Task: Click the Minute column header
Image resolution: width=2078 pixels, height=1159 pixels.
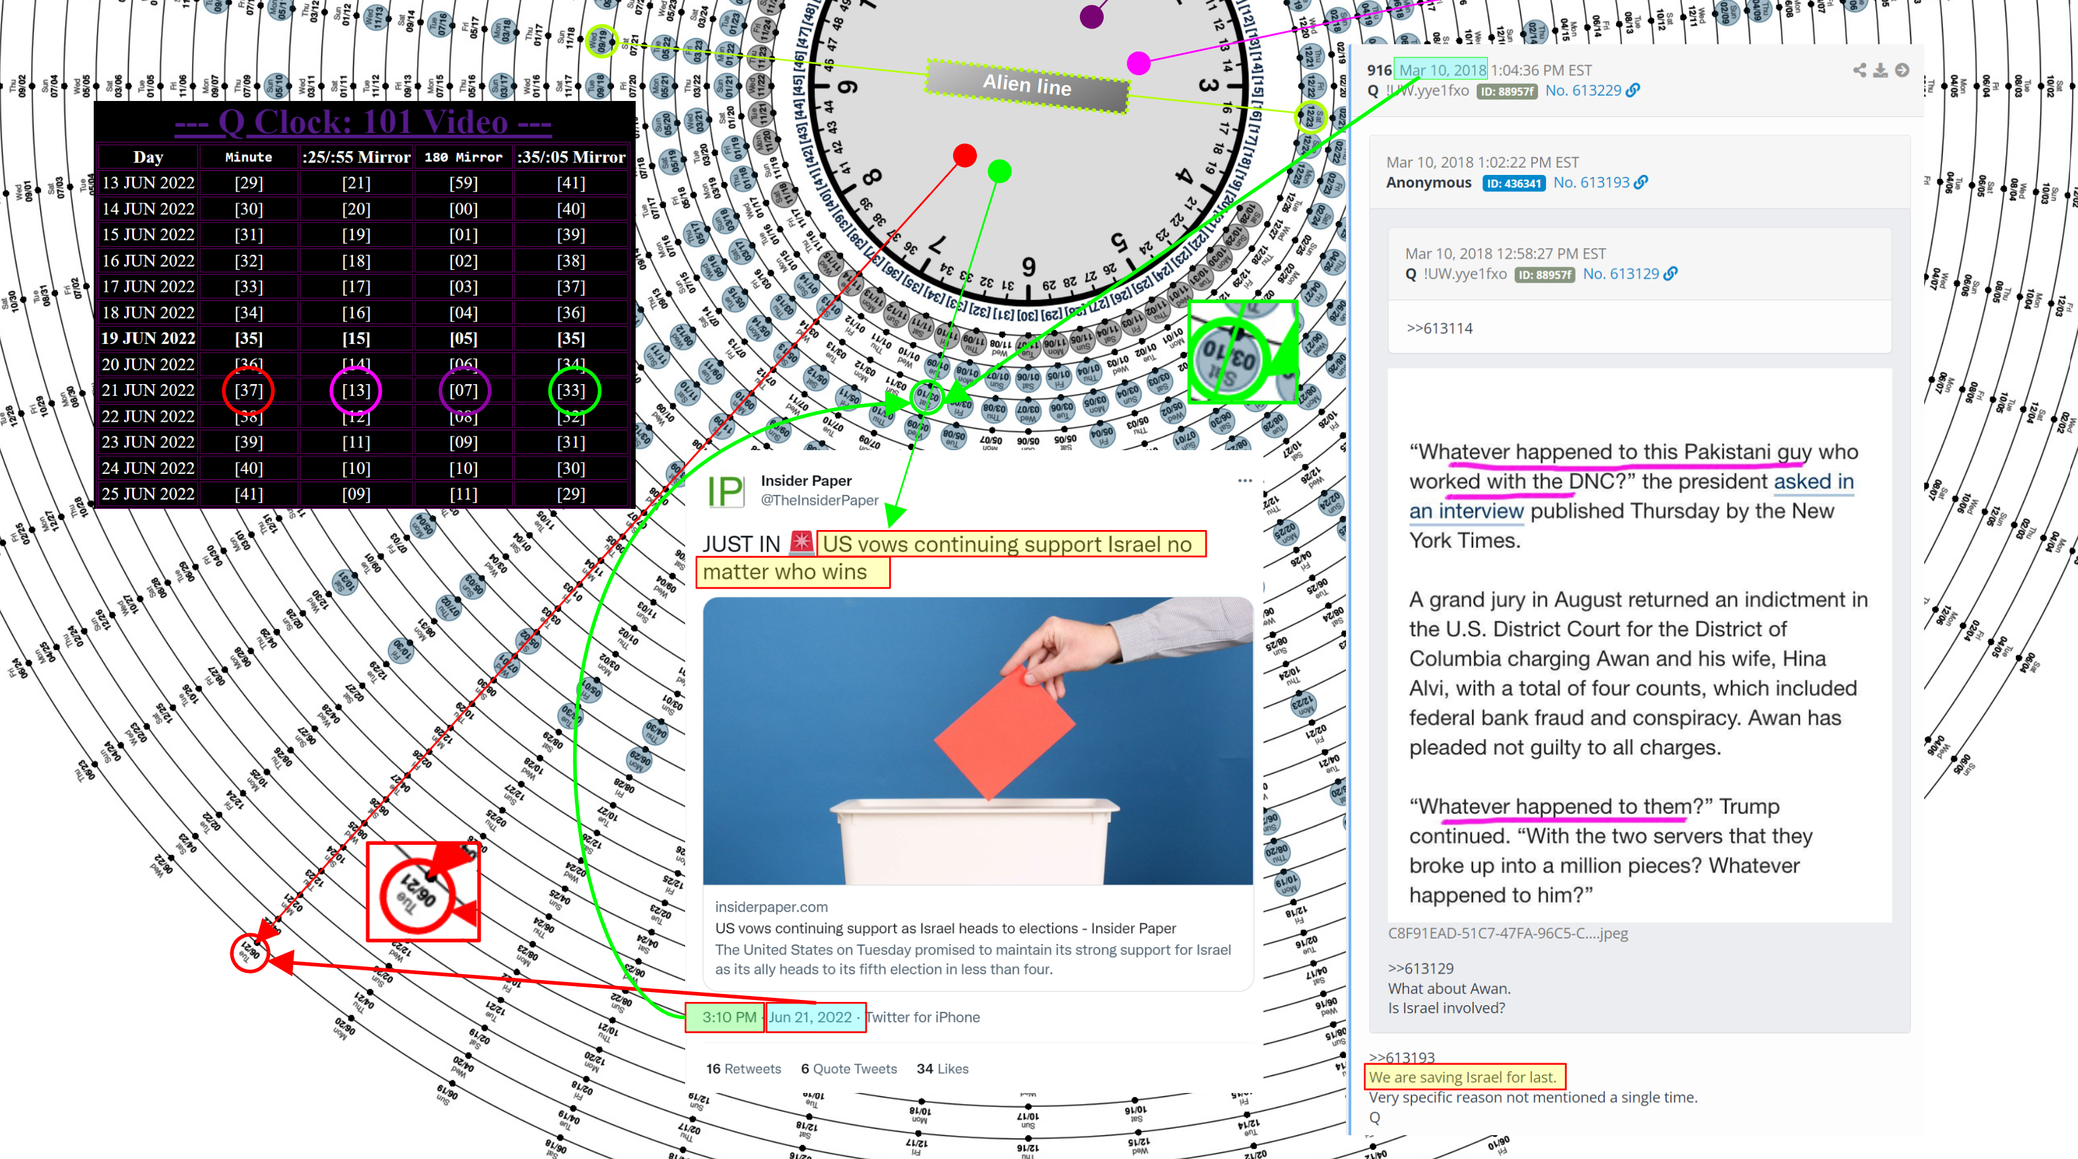Action: click(x=248, y=157)
